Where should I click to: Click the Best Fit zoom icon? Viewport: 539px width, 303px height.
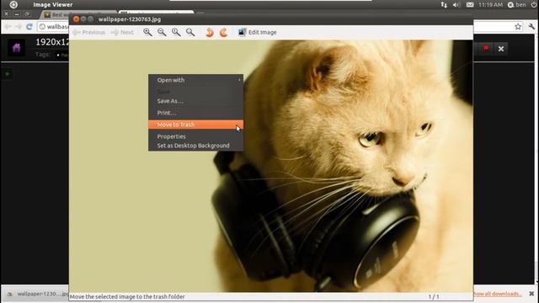coord(190,32)
